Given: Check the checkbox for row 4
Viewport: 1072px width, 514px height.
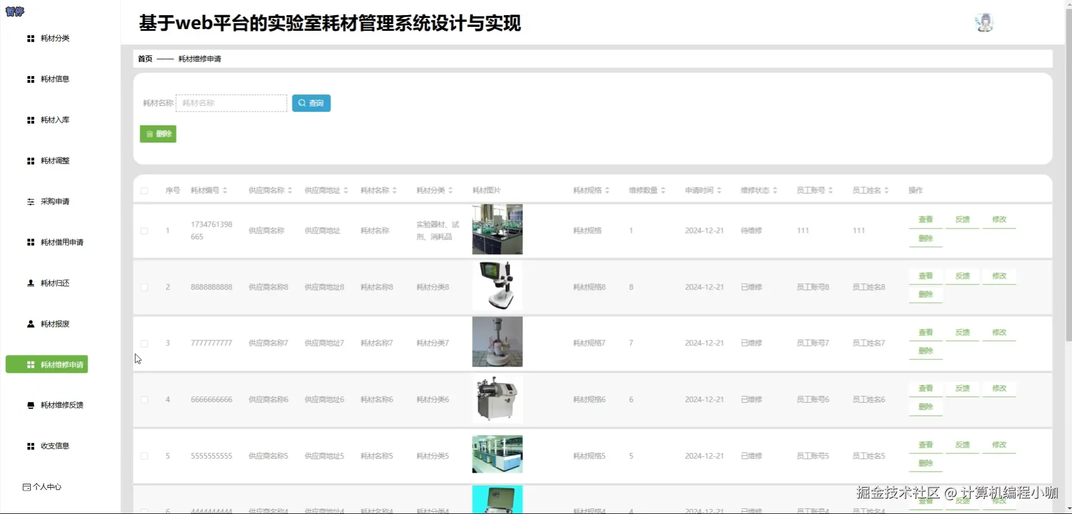Looking at the screenshot, I should coord(145,400).
